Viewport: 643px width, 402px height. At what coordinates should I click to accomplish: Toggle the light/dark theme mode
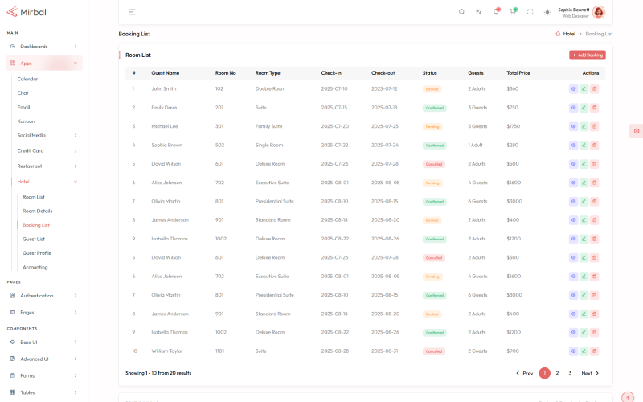point(547,12)
